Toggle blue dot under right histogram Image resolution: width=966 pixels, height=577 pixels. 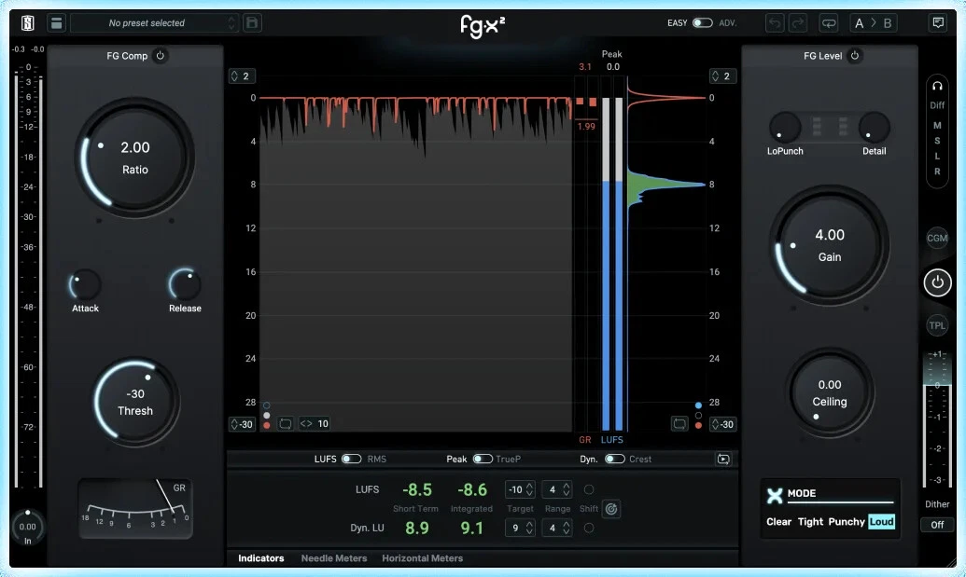tap(698, 405)
